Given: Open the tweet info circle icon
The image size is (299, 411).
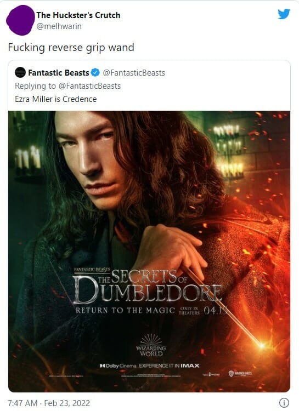Looking at the screenshot, I should click(284, 403).
